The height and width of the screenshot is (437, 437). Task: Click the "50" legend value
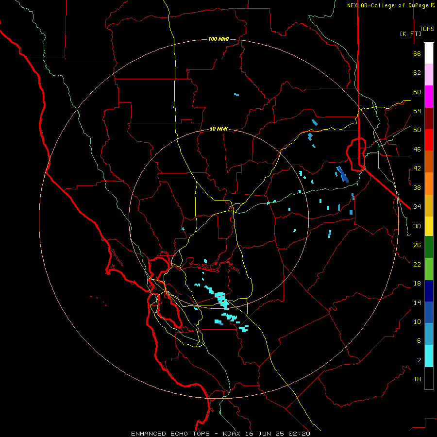pyautogui.click(x=417, y=130)
